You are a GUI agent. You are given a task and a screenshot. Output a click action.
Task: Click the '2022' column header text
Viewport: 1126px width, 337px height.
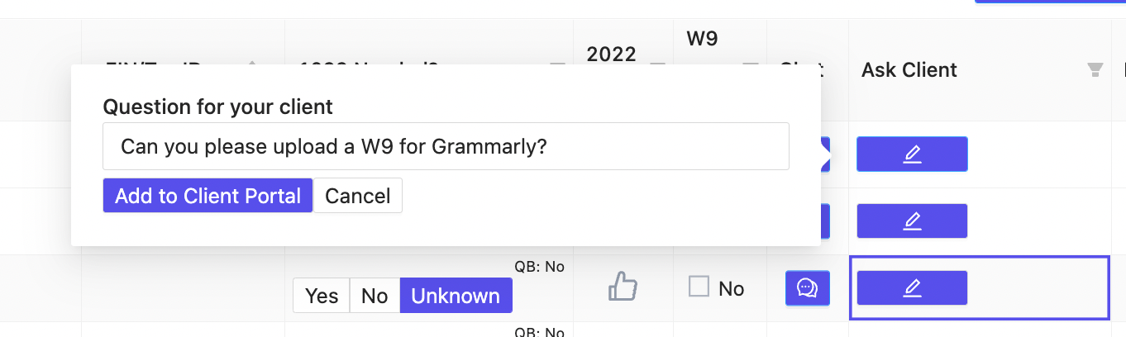click(x=611, y=55)
